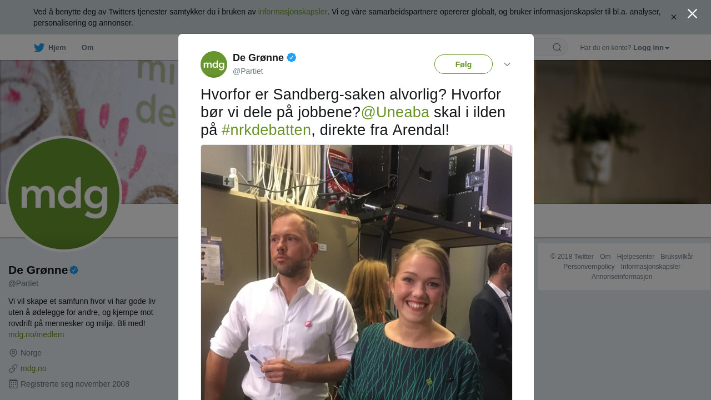711x400 pixels.
Task: Click the search magnifier icon
Action: 557,47
